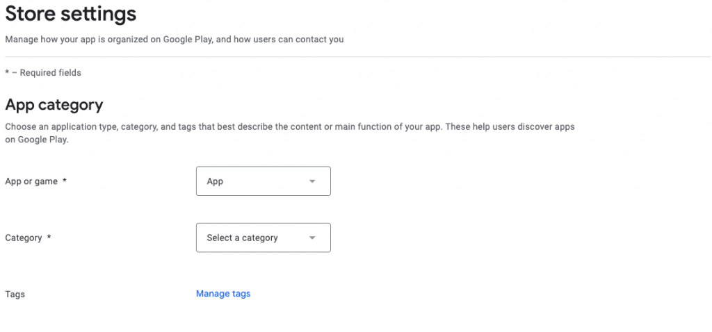The width and height of the screenshot is (712, 332).
Task: Click the App or game field label
Action: pyautogui.click(x=31, y=181)
